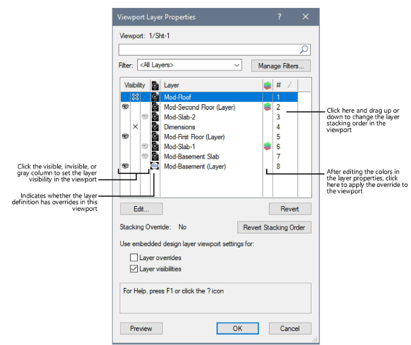This screenshot has width=411, height=345.
Task: Click stacking number 4 of Dimensions
Action: (x=278, y=127)
